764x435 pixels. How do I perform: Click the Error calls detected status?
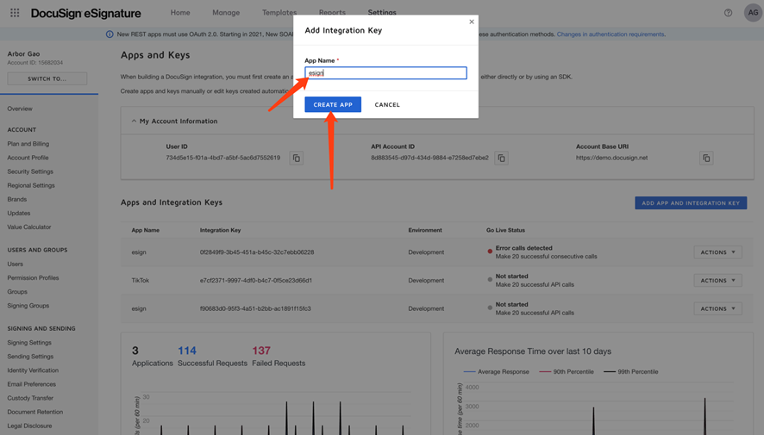523,248
